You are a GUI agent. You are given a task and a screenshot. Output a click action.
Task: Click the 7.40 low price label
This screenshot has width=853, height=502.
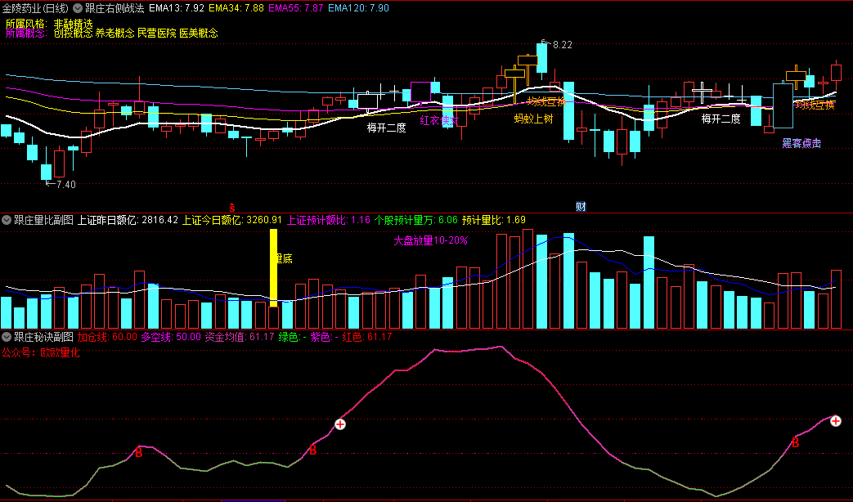click(x=65, y=185)
